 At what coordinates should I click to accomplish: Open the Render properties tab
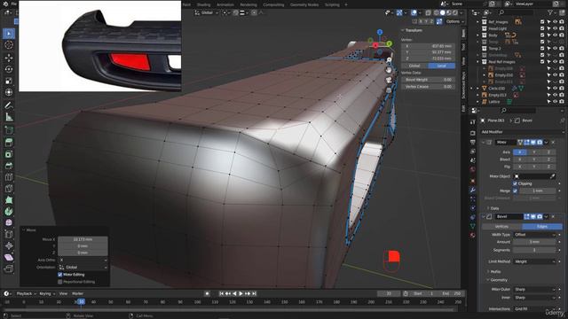(x=473, y=133)
